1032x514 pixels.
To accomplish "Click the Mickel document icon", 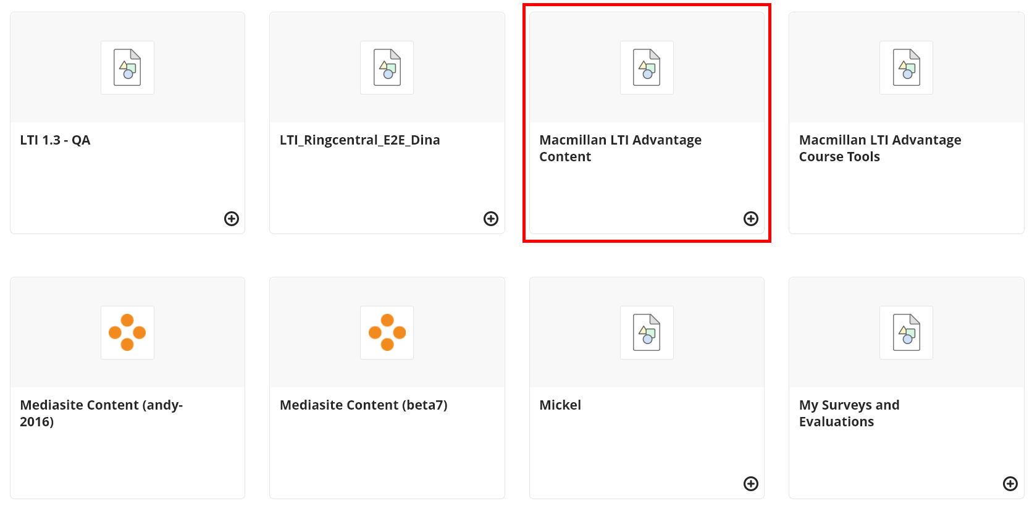I will pyautogui.click(x=647, y=332).
